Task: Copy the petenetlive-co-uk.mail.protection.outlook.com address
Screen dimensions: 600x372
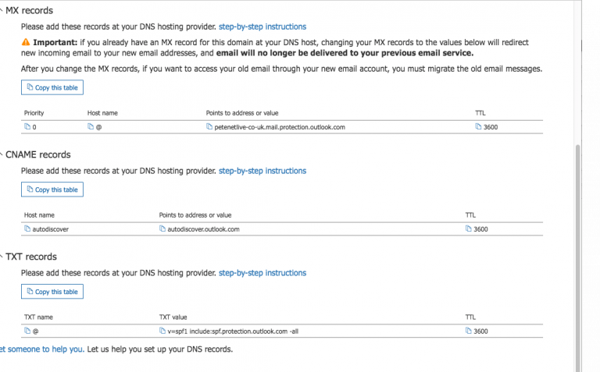Action: point(209,127)
